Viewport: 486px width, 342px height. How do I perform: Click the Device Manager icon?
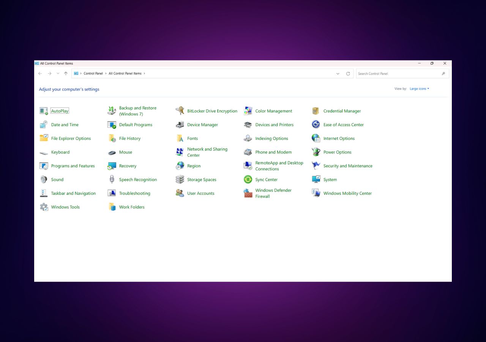click(x=180, y=125)
